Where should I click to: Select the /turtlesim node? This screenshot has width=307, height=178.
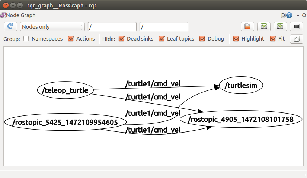pos(241,86)
